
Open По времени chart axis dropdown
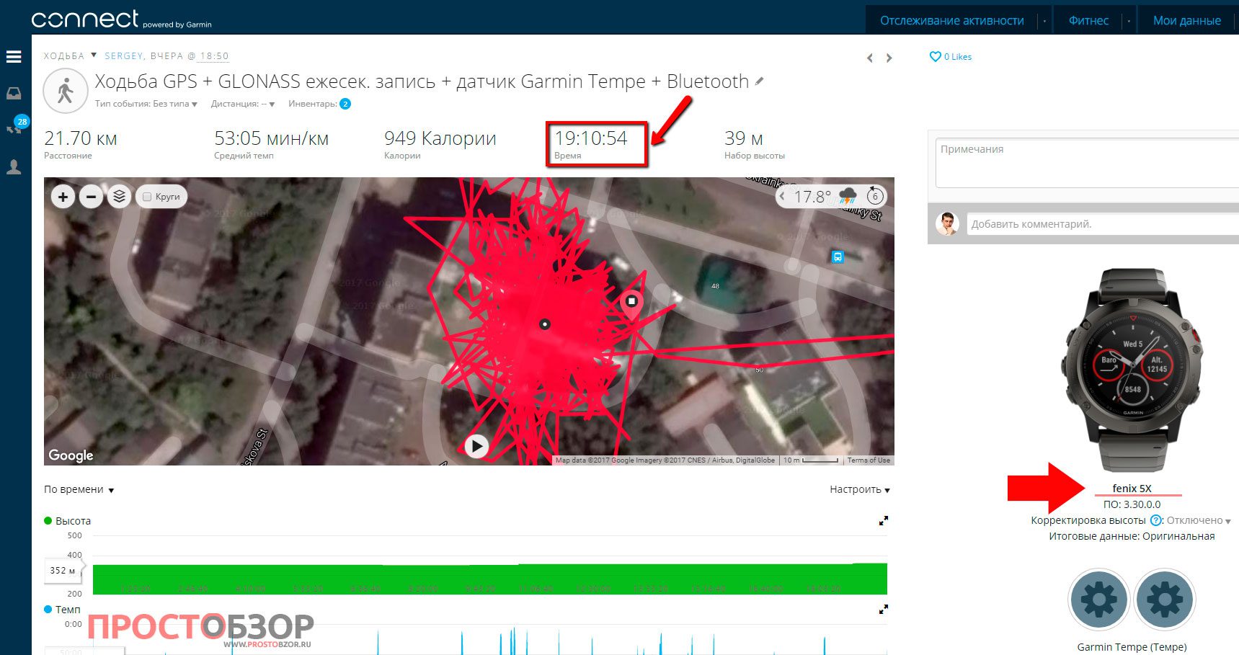pos(79,489)
